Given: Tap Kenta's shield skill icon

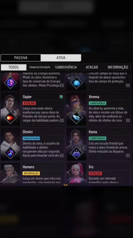Looking at the screenshot, I should (76, 153).
